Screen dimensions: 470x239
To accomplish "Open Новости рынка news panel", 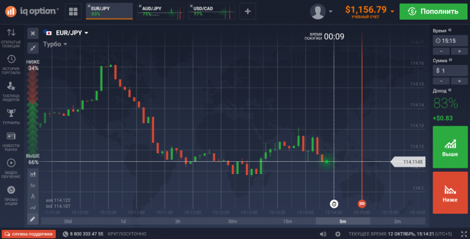I will (x=11, y=142).
